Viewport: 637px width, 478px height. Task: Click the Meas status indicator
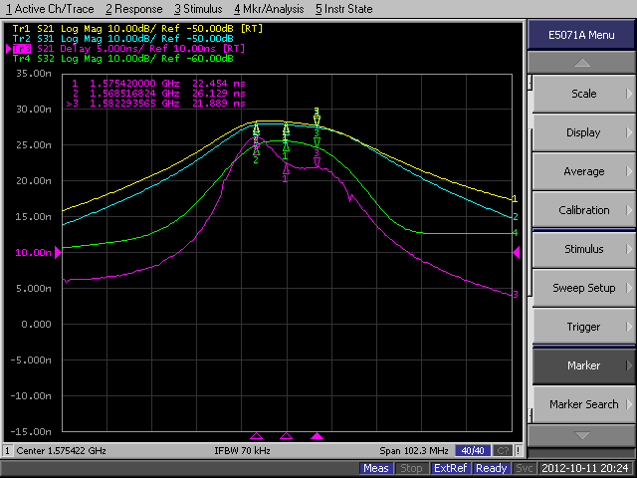tap(376, 468)
